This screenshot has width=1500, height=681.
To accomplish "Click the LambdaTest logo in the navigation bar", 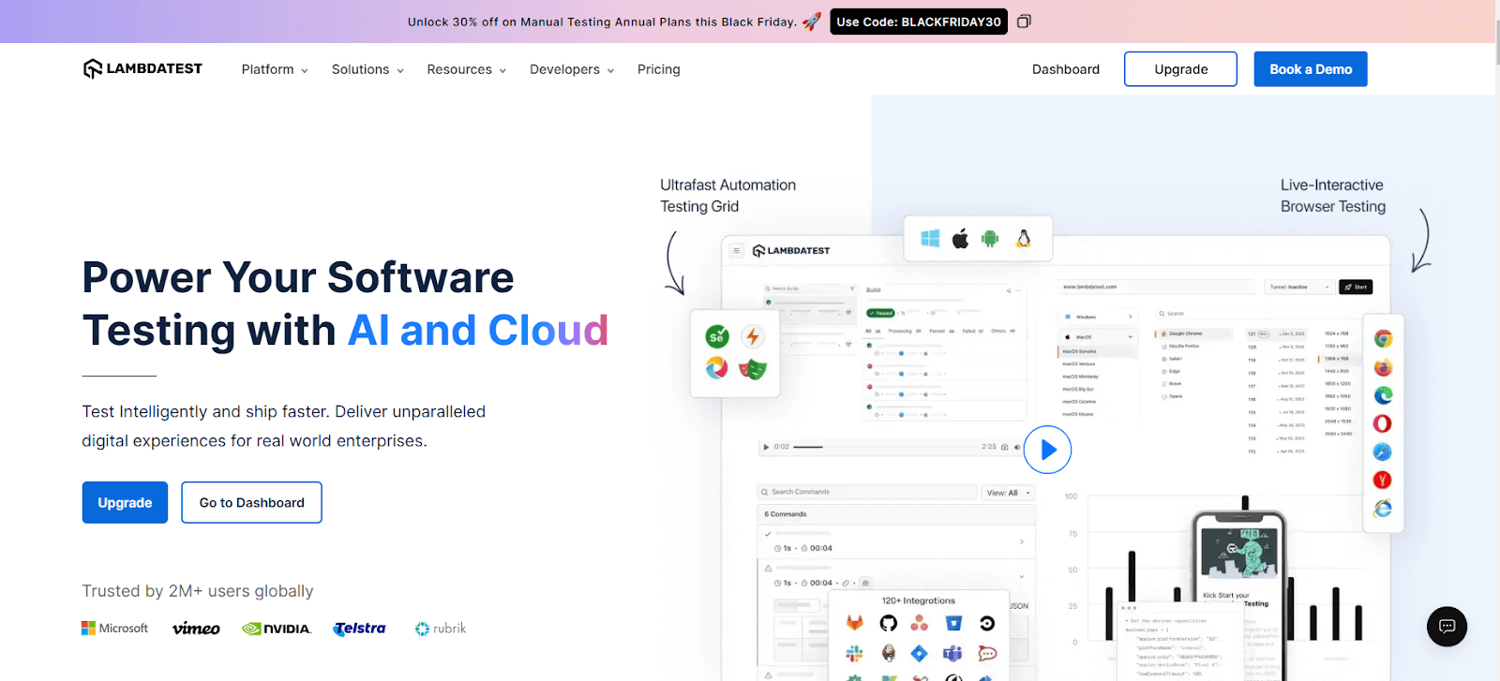I will [x=142, y=68].
